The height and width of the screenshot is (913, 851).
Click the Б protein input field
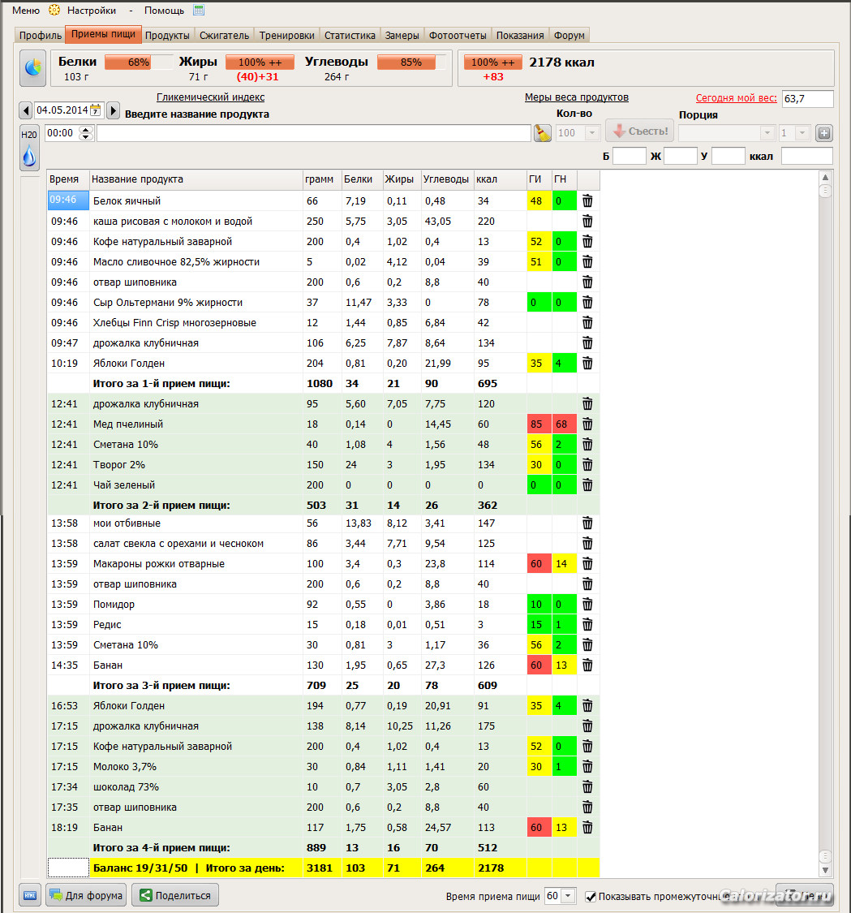(630, 156)
